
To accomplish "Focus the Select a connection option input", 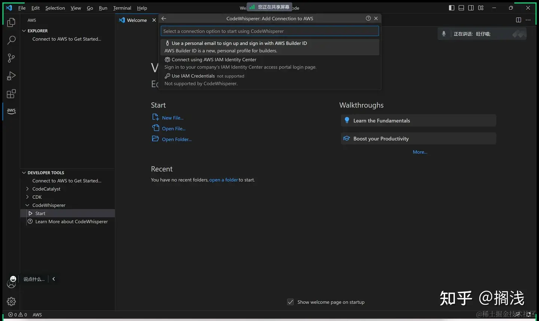I will [269, 31].
